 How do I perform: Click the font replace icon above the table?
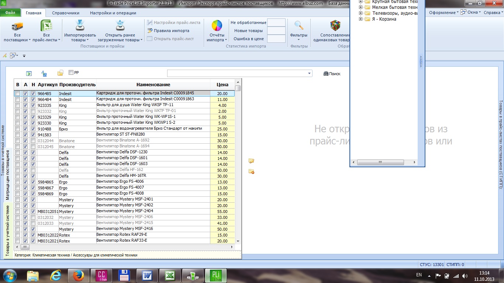pyautogui.click(x=44, y=73)
